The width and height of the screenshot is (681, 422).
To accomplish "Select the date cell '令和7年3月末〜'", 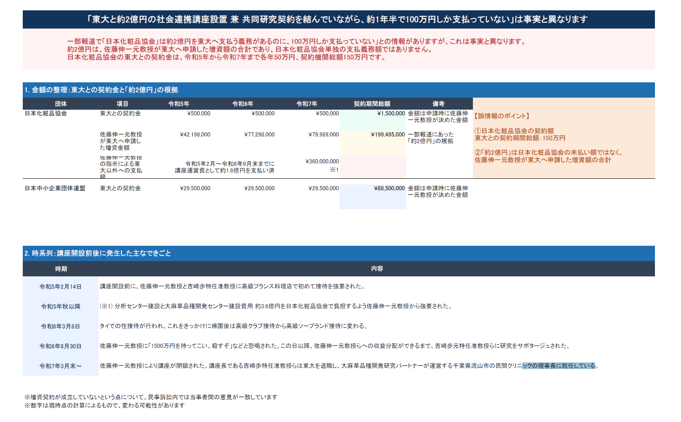I will pos(60,366).
